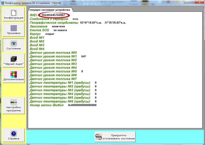
Task: Click Датчик температуры №6 (градусы) label
Action: pos(60,102)
